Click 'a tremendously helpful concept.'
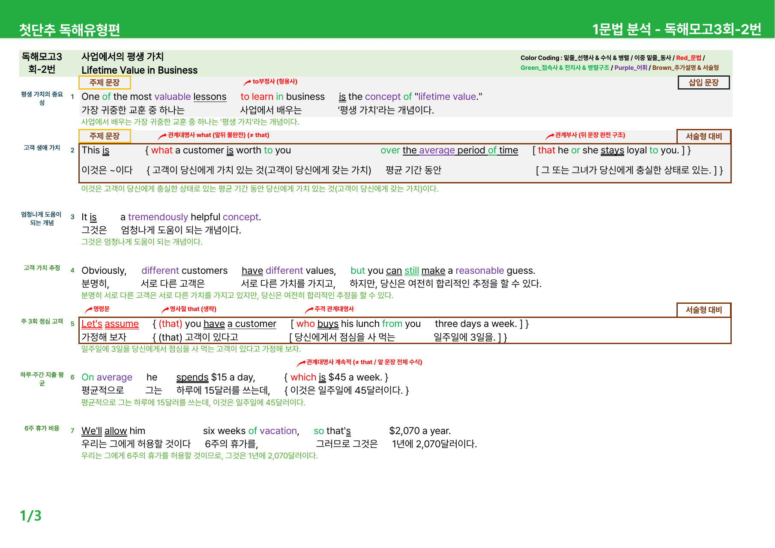 click(x=191, y=217)
